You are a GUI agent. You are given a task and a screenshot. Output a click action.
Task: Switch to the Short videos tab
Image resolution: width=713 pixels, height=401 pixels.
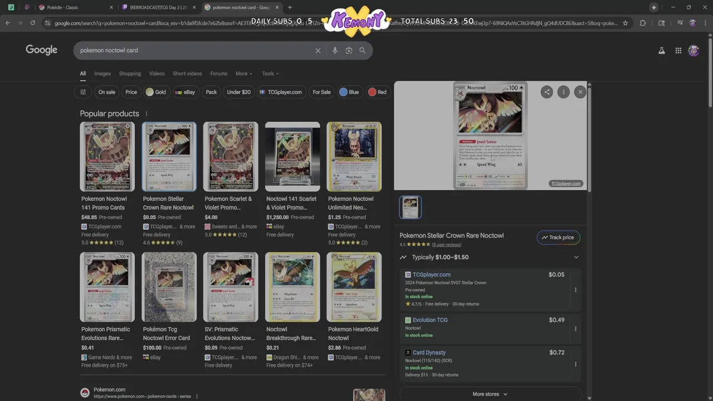coord(187,74)
